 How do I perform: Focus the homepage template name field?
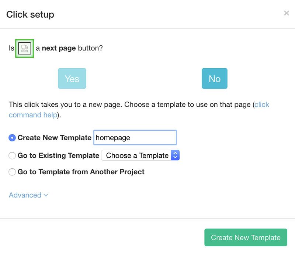coord(135,138)
